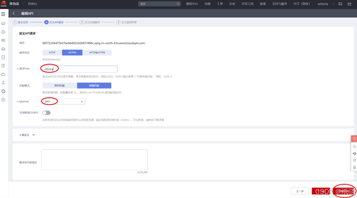Viewport: 357px width, 198px height.
Task: Click the document edit icon on right edge
Action: coord(355,168)
